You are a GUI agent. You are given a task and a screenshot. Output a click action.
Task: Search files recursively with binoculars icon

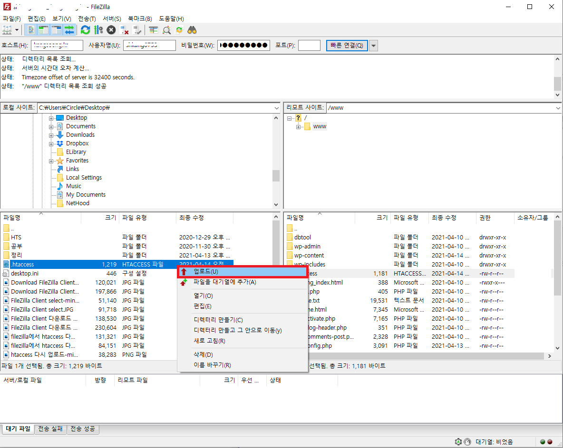coord(192,30)
